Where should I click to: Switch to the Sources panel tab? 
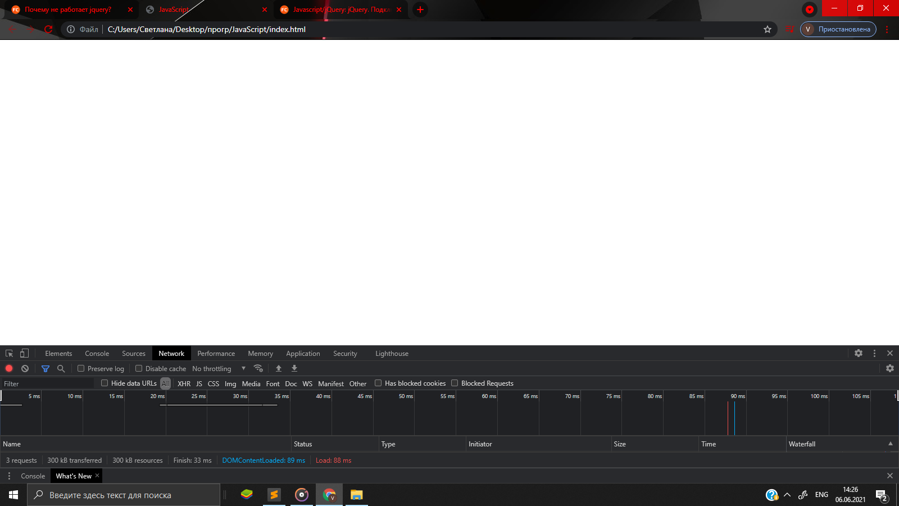[134, 354]
